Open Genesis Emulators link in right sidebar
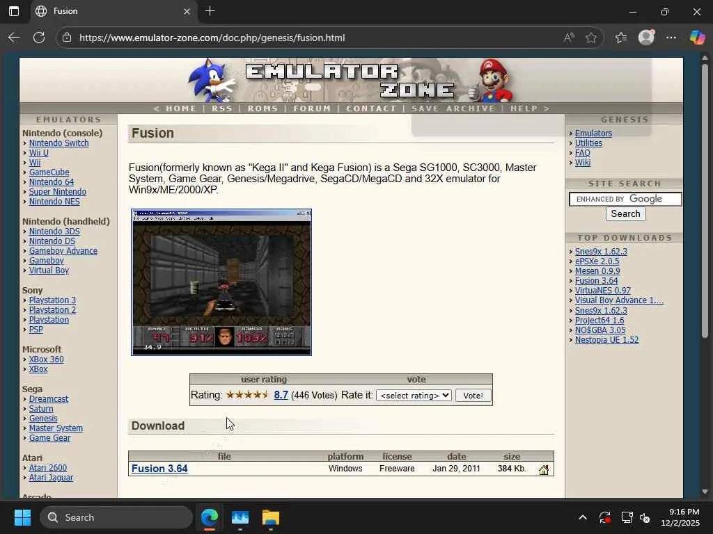The width and height of the screenshot is (713, 534). (x=593, y=133)
